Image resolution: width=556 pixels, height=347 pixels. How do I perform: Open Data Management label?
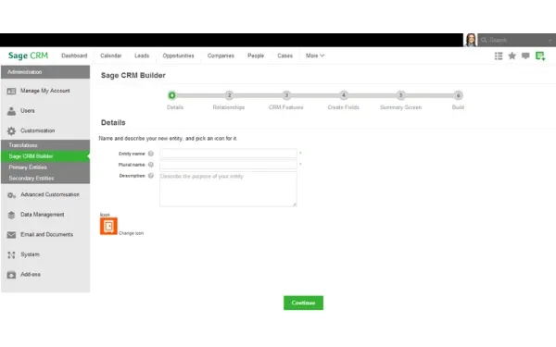click(43, 215)
